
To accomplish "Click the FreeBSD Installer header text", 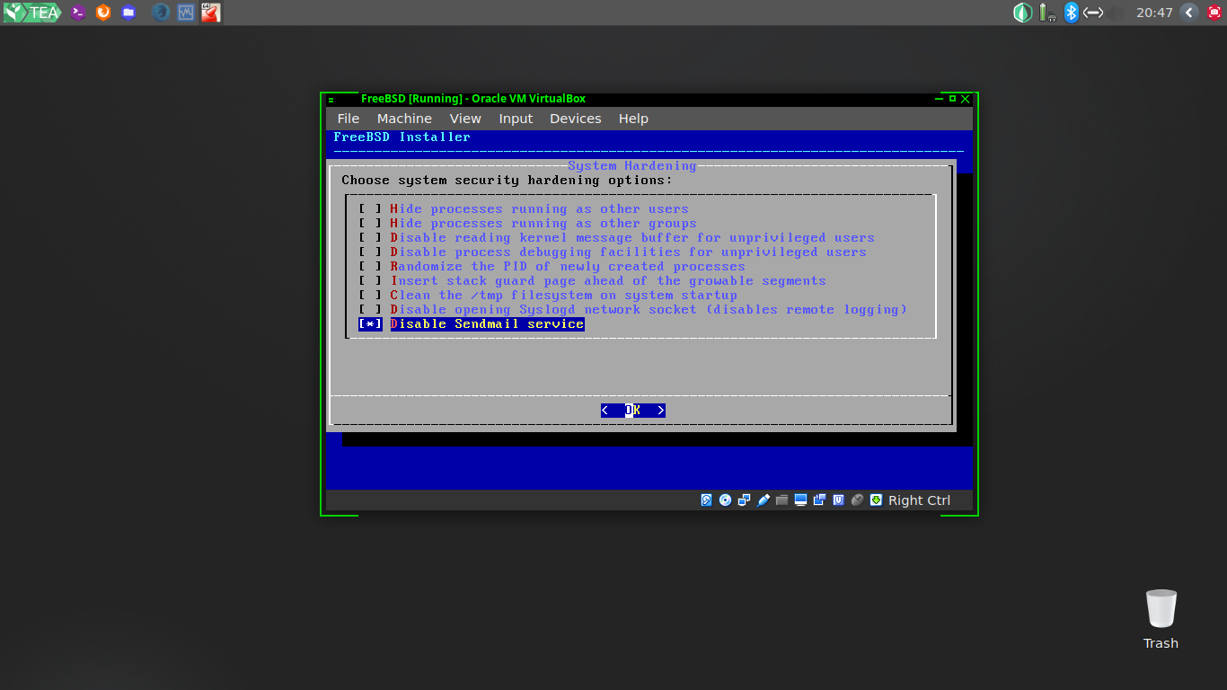I will 402,137.
